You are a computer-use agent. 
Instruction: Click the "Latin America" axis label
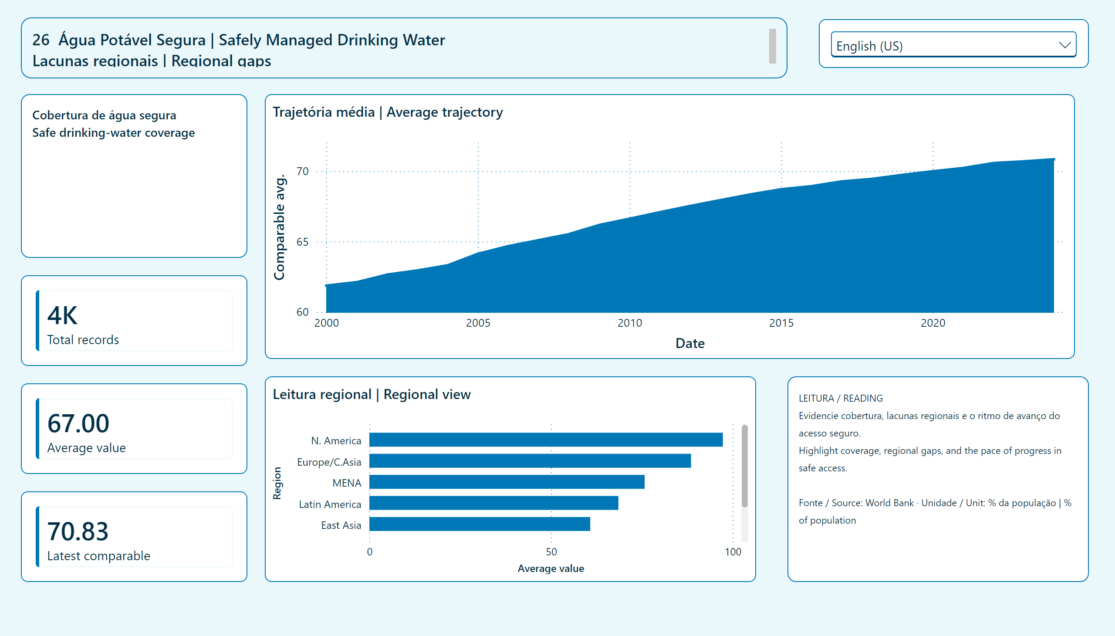pyautogui.click(x=330, y=504)
